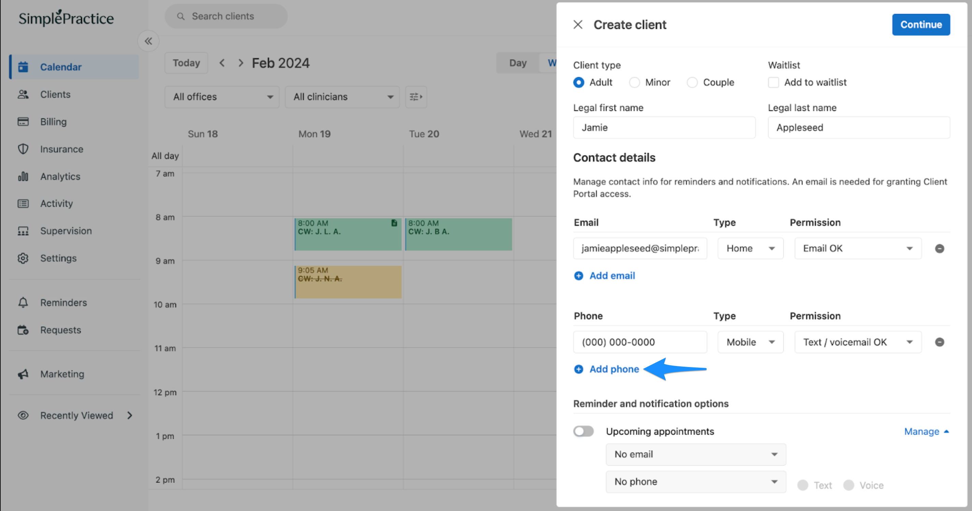Collapse the sidebar with the double-chevron icon

[x=148, y=41]
